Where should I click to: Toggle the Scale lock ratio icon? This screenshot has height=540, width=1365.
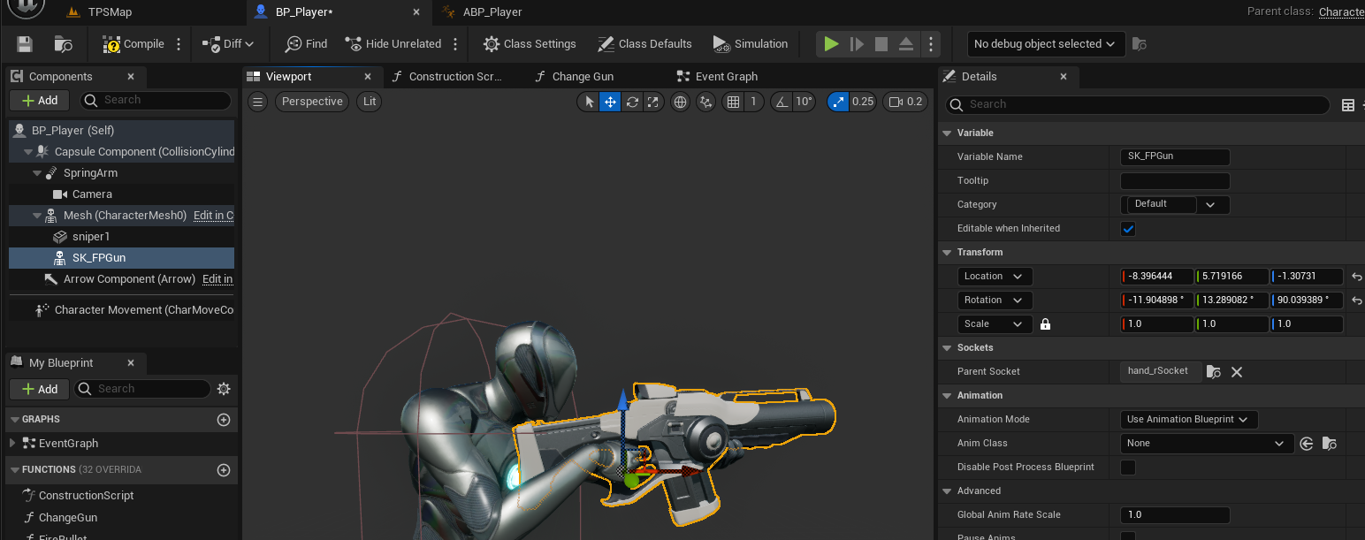click(x=1045, y=324)
